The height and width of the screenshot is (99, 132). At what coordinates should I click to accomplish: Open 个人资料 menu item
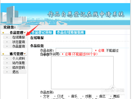[x=15, y=58]
